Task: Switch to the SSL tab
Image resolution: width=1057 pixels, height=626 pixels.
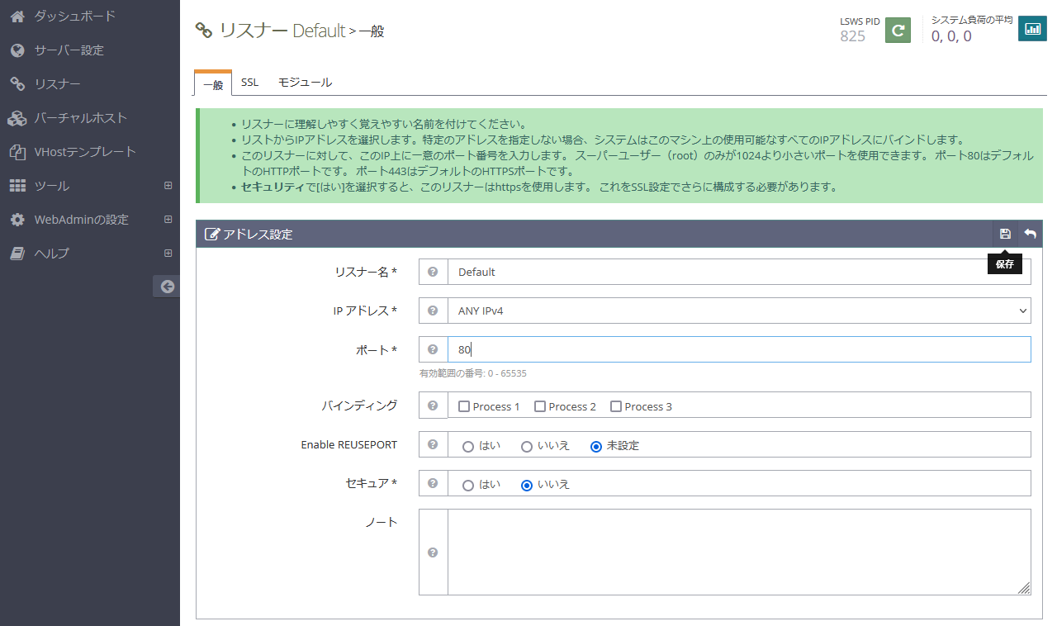Action: coord(249,83)
